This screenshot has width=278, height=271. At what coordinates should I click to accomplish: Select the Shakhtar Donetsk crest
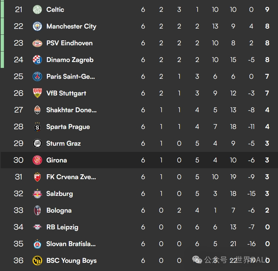37,110
